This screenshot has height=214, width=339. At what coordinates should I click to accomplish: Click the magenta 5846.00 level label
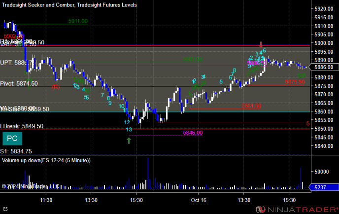(193, 133)
